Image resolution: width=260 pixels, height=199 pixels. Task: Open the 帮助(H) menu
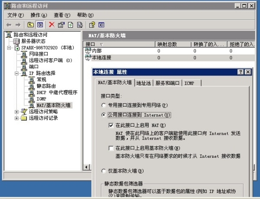point(85,15)
